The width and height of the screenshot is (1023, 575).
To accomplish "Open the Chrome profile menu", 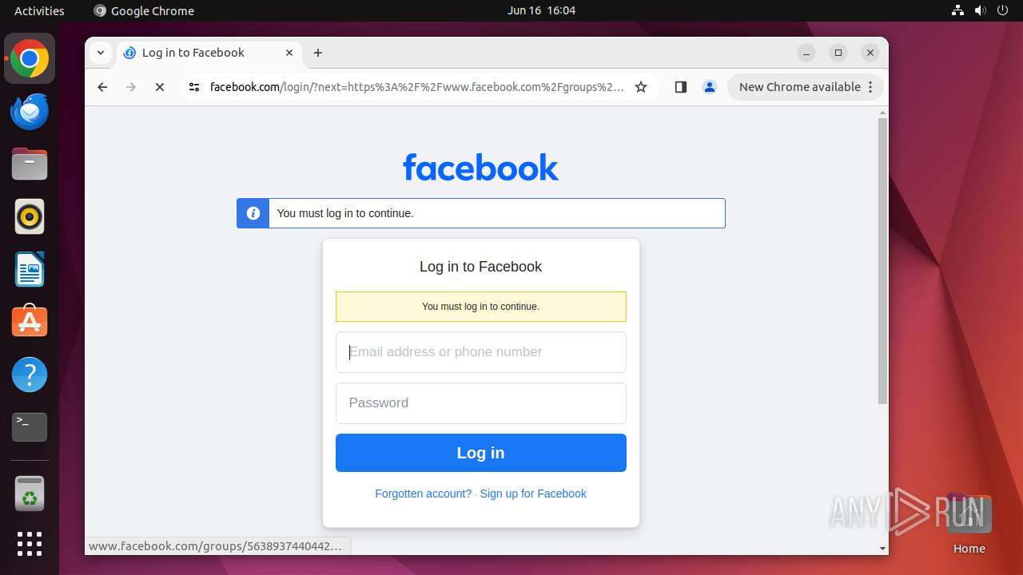I will (710, 87).
